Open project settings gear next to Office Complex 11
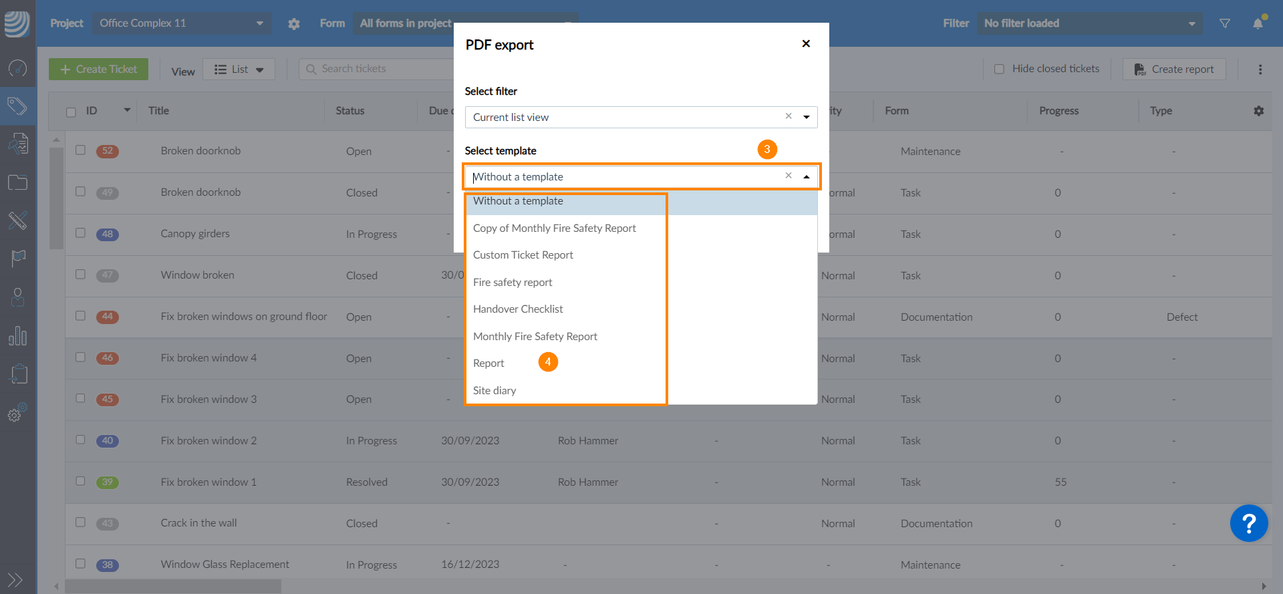 point(294,23)
